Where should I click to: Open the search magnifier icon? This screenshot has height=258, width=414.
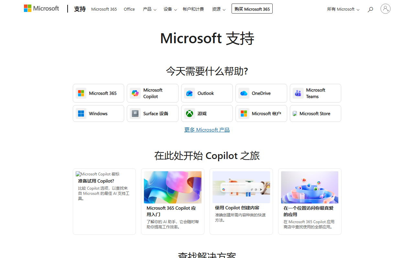(x=370, y=9)
